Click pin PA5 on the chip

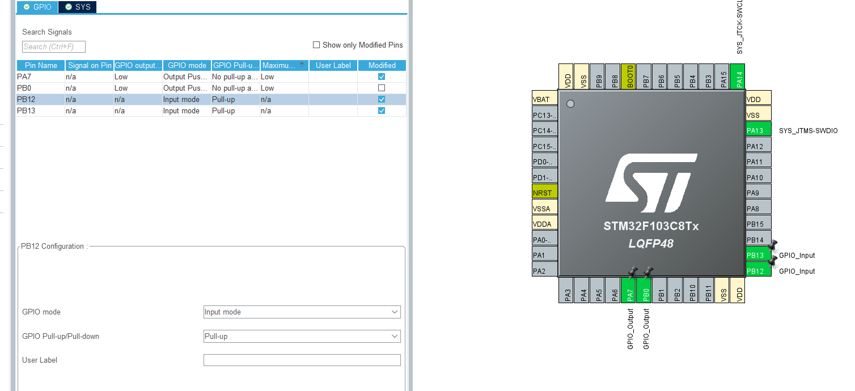(x=598, y=290)
